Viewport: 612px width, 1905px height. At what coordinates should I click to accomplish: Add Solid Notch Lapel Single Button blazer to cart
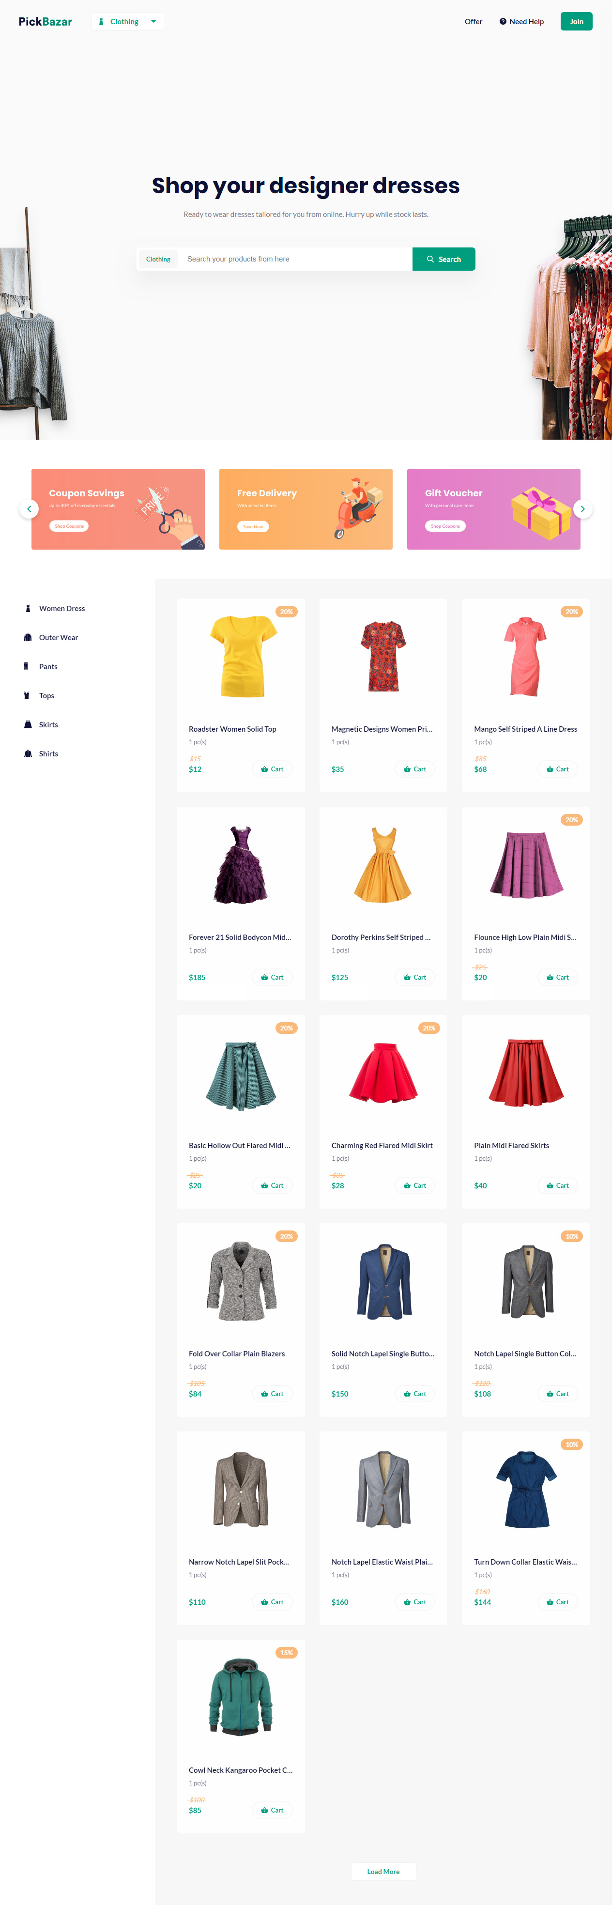414,1394
